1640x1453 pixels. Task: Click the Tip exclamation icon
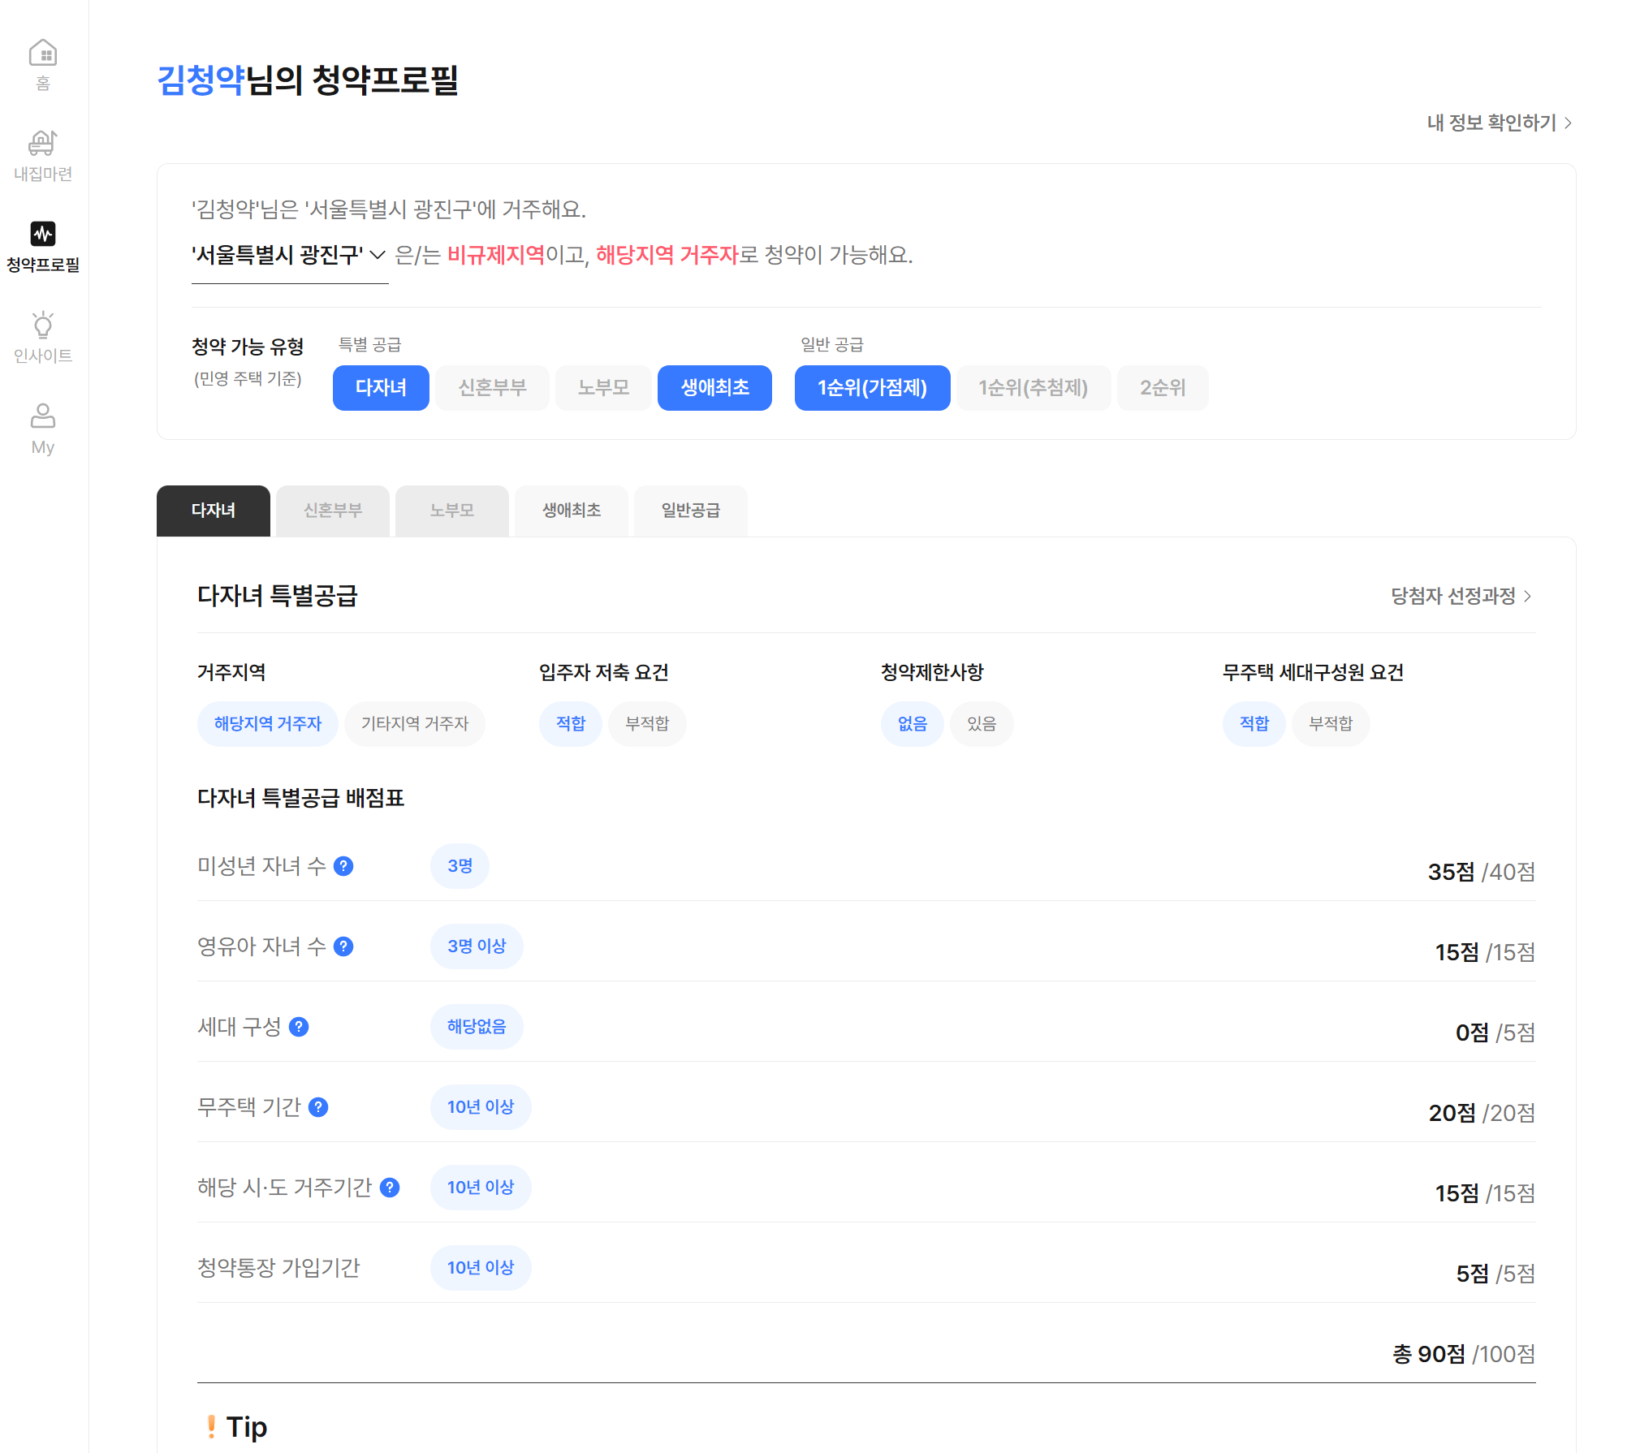211,1427
